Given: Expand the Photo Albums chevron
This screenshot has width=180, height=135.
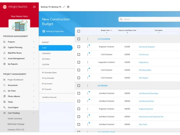Looking at the screenshot, I should [x=34, y=96].
